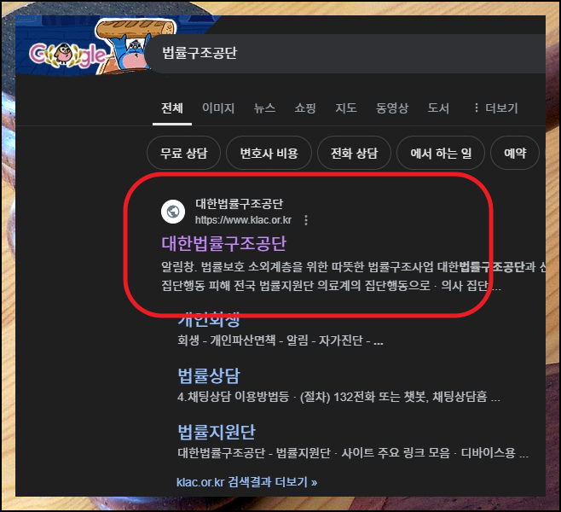Open the 법률지원단 sitelink
This screenshot has width=561, height=512.
[217, 432]
